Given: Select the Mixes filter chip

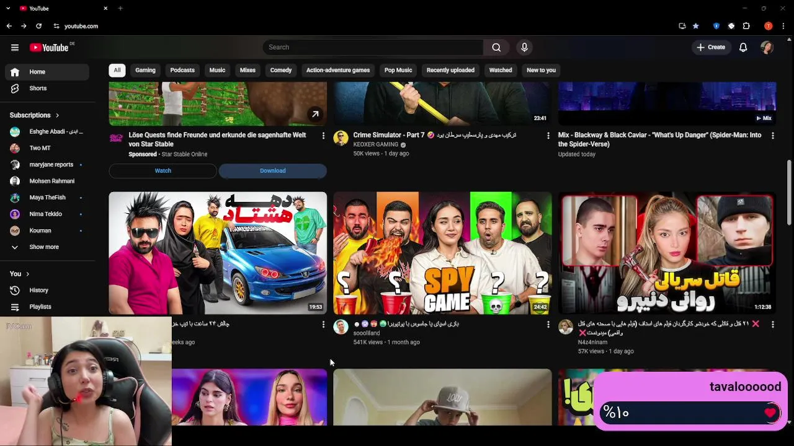Looking at the screenshot, I should (248, 70).
